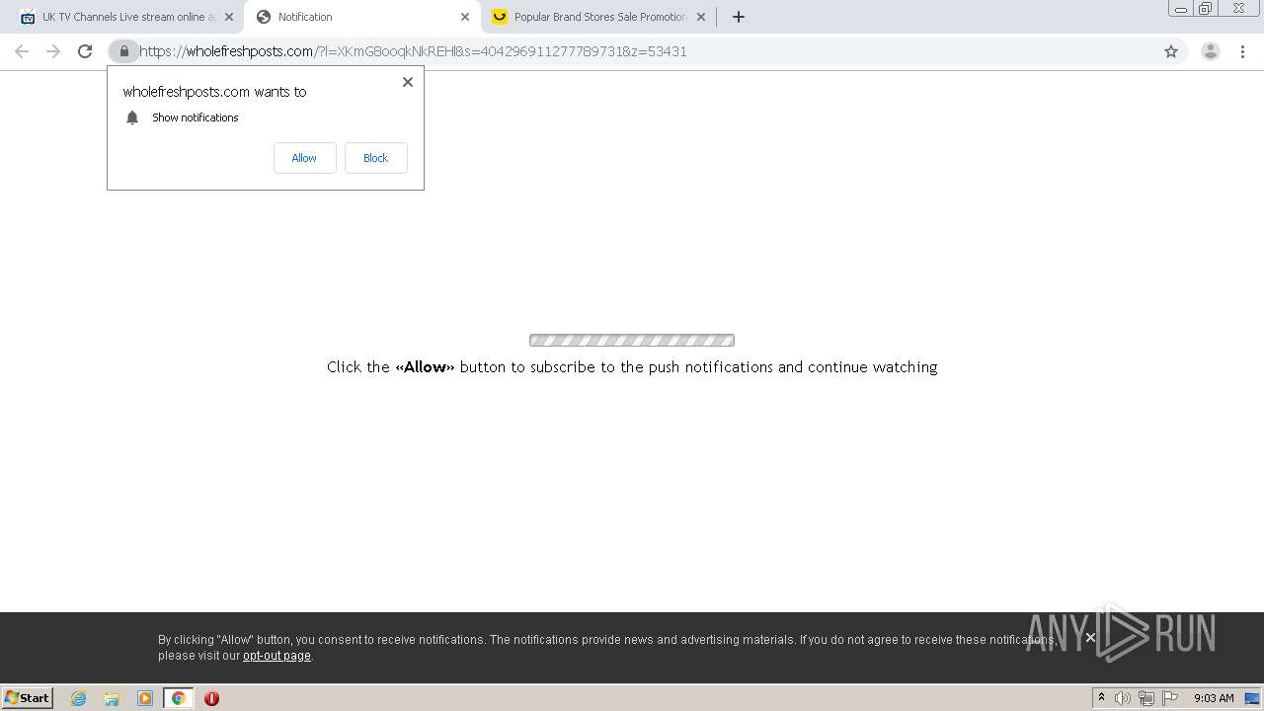Screen dimensions: 1264x711
Task: Close the consent banner with the X
Action: click(1090, 638)
